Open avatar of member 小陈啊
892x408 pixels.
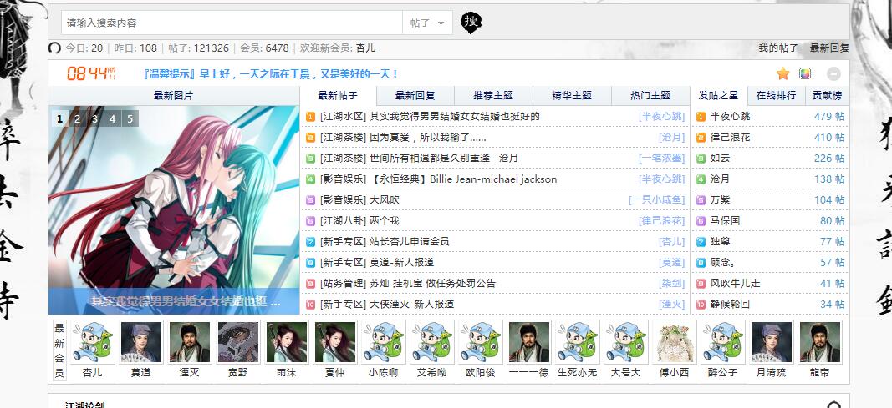point(384,341)
